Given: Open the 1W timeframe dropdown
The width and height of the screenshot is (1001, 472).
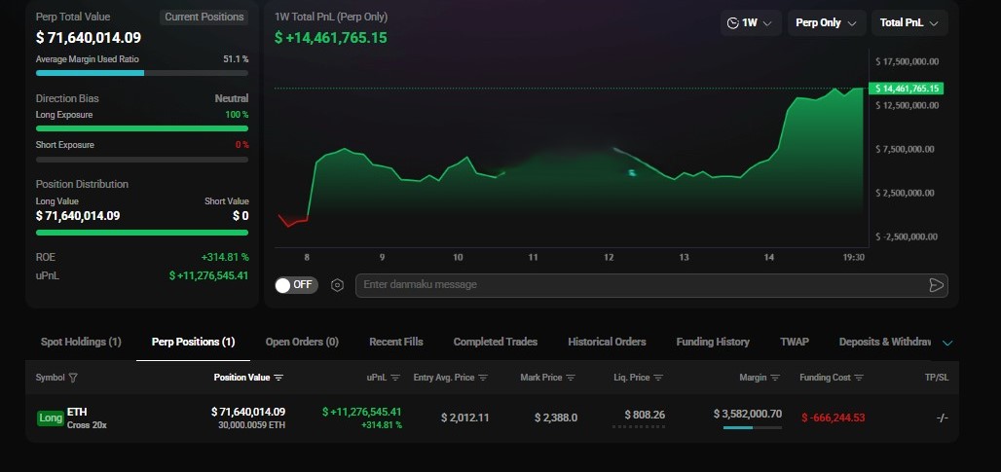Looking at the screenshot, I should tap(750, 22).
